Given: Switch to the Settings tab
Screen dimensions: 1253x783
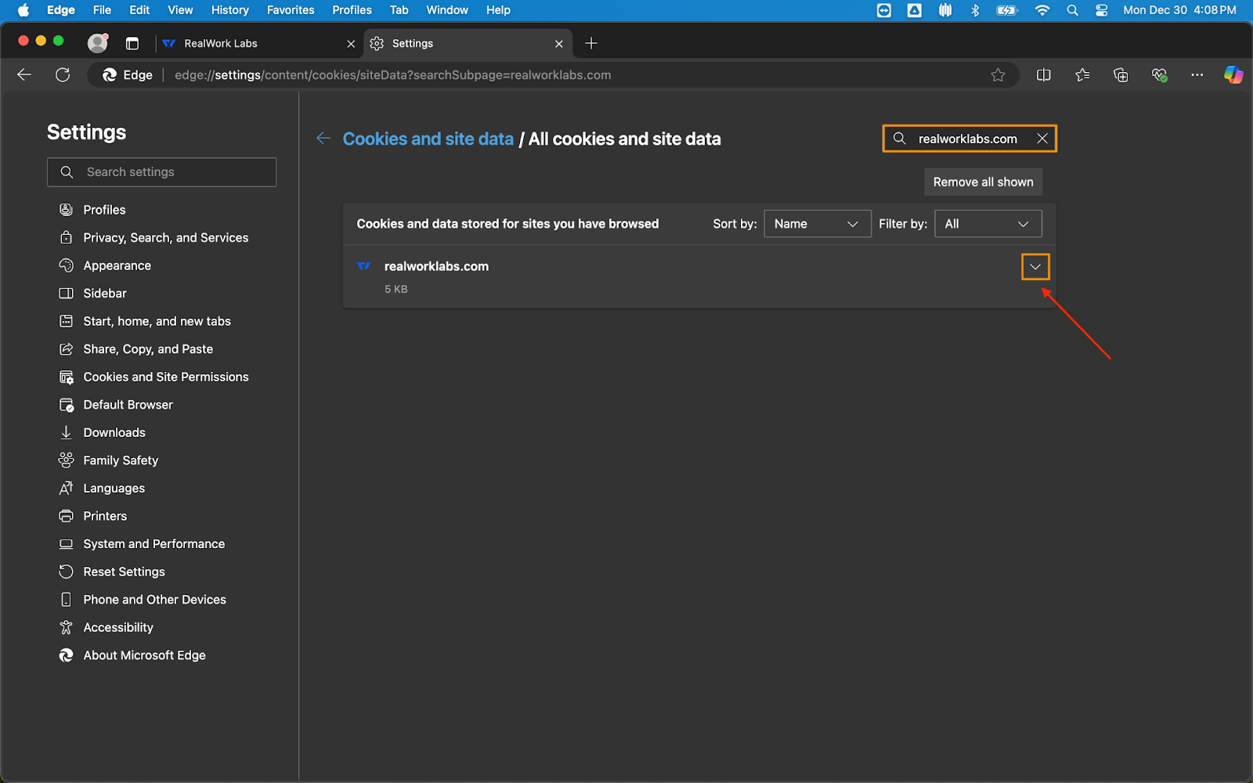Looking at the screenshot, I should click(468, 44).
